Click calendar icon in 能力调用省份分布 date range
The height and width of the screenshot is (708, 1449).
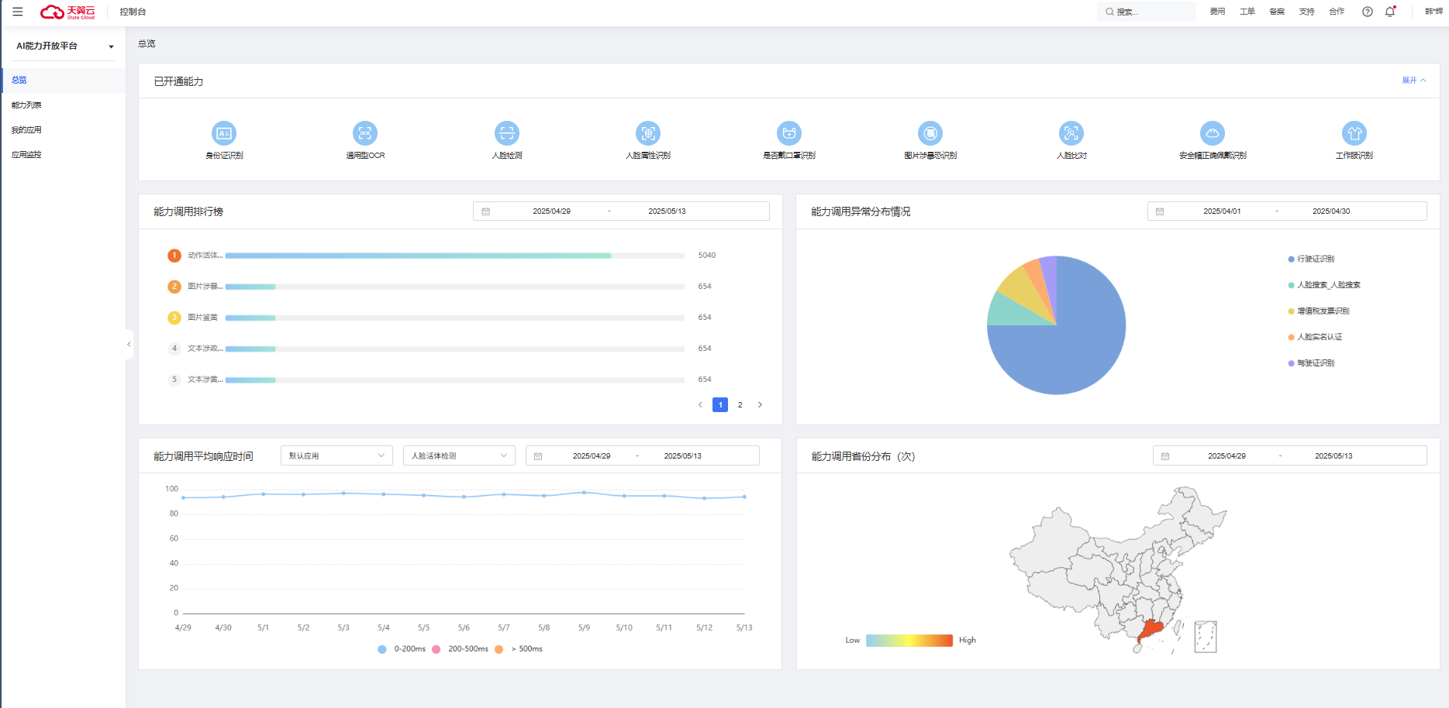[1165, 456]
